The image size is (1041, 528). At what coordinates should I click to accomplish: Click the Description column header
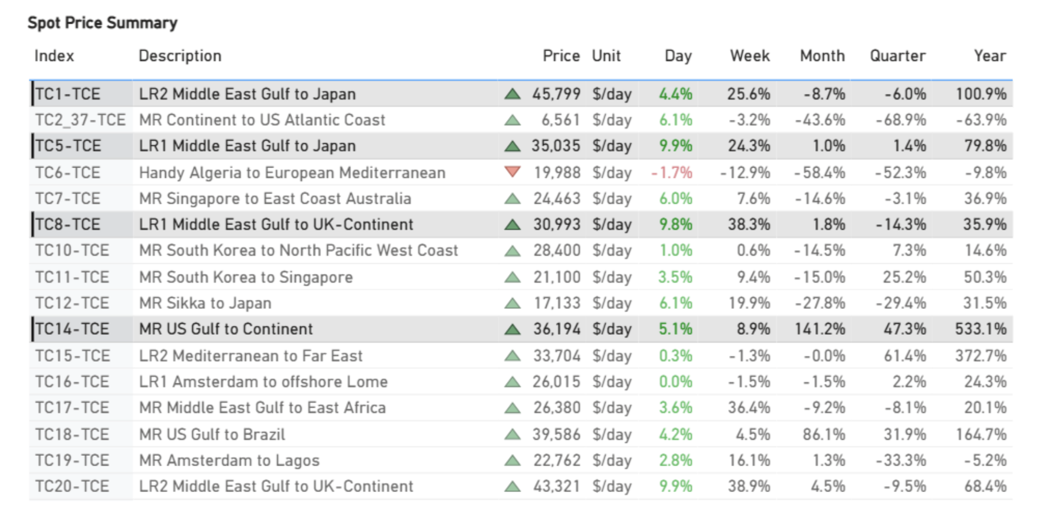pyautogui.click(x=180, y=56)
